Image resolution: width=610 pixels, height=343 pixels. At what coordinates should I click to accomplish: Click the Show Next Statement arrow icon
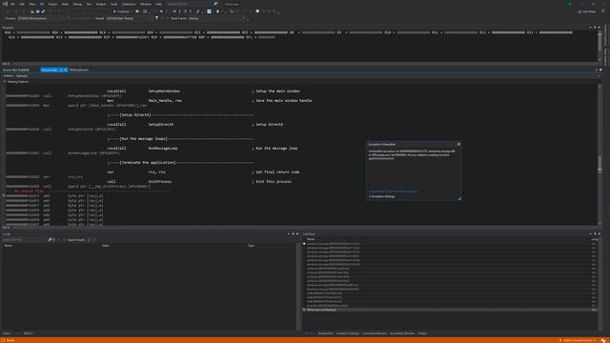pos(173,11)
